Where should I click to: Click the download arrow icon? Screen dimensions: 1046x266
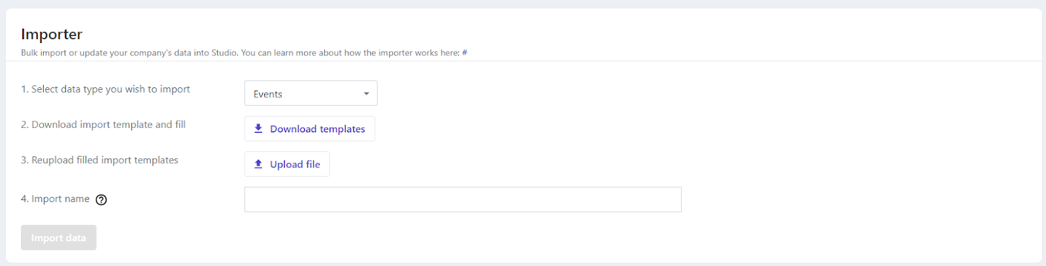point(258,128)
